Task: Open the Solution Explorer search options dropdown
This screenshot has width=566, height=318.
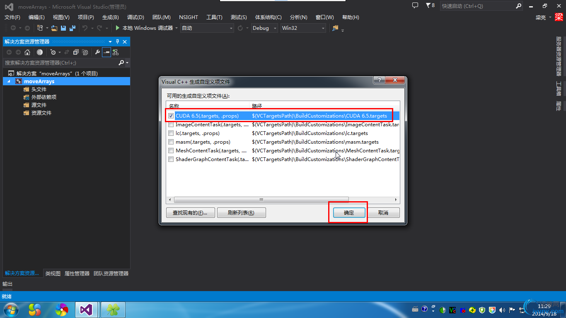Action: click(127, 63)
